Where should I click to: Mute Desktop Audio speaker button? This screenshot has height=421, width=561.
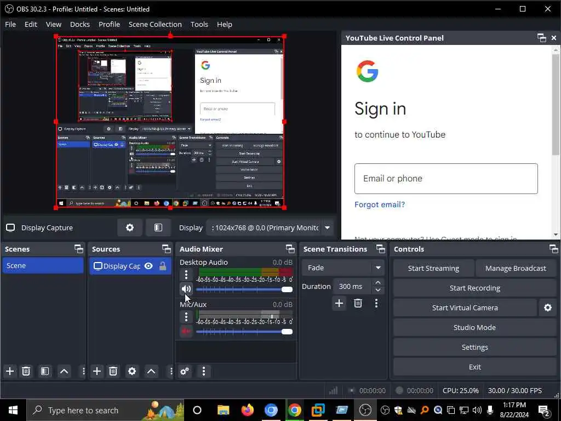[x=186, y=289]
